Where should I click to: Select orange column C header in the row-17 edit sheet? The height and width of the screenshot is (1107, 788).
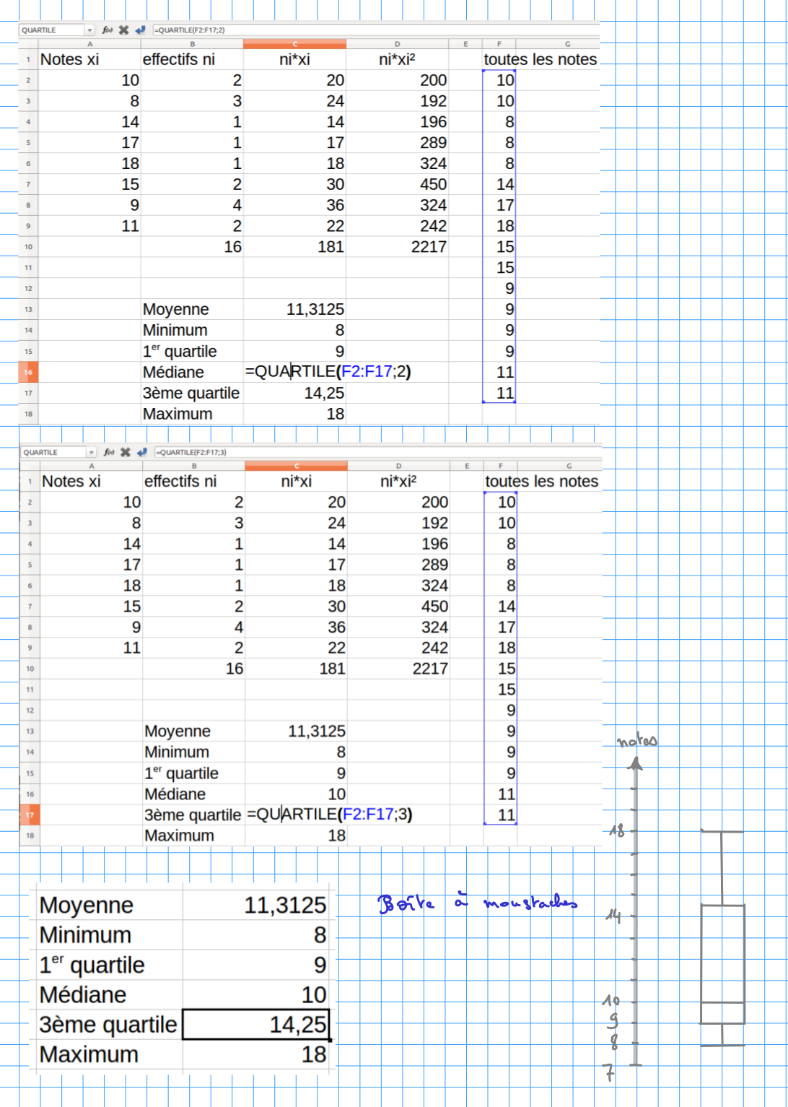[x=296, y=466]
